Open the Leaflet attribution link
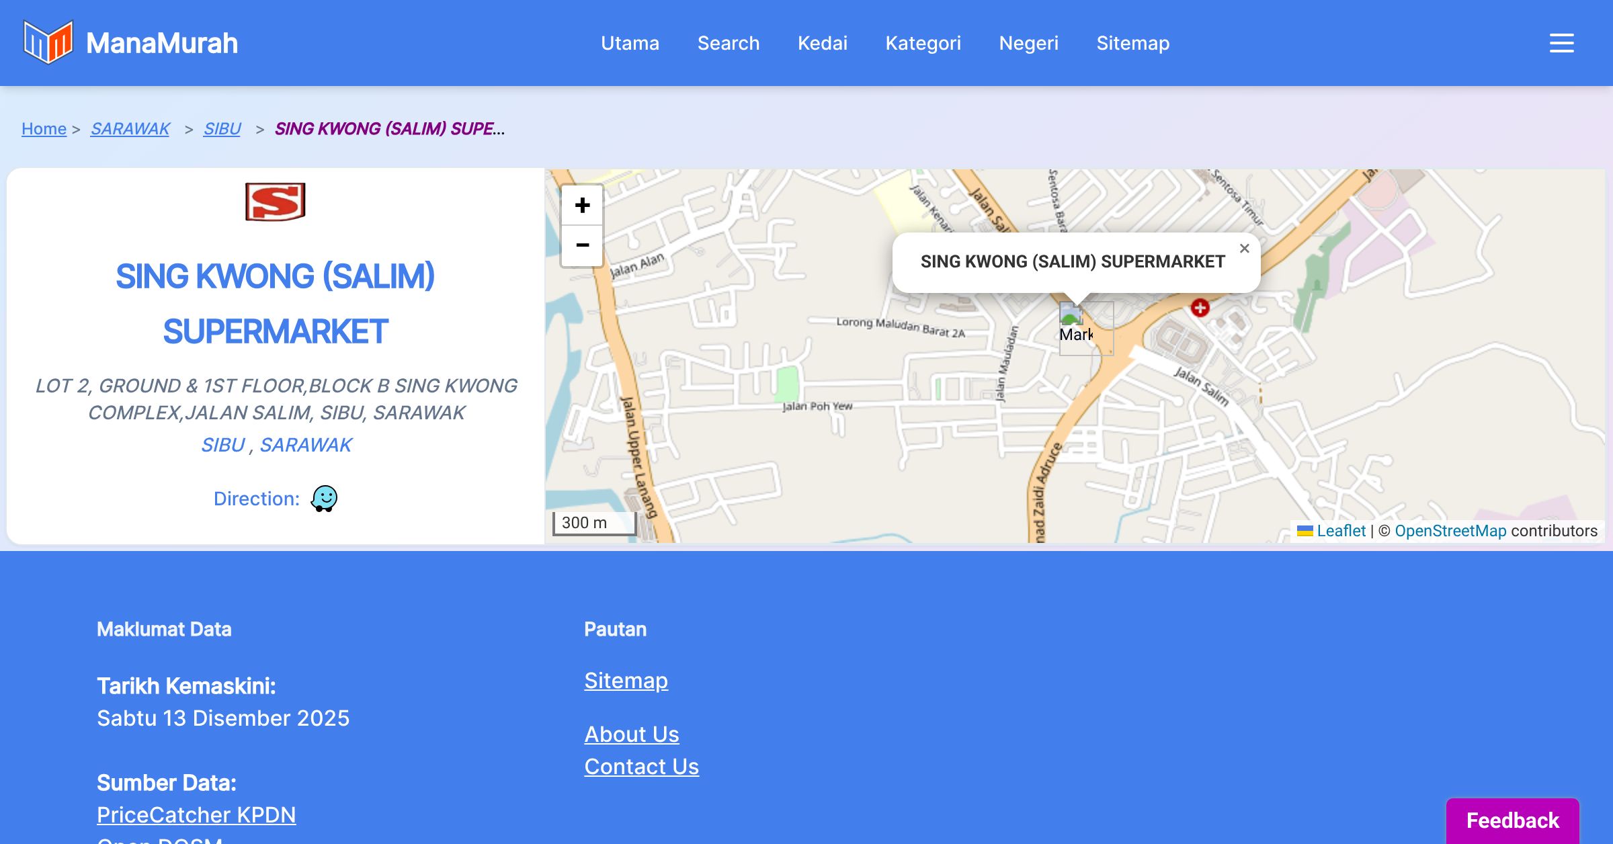The width and height of the screenshot is (1613, 844). coord(1341,531)
